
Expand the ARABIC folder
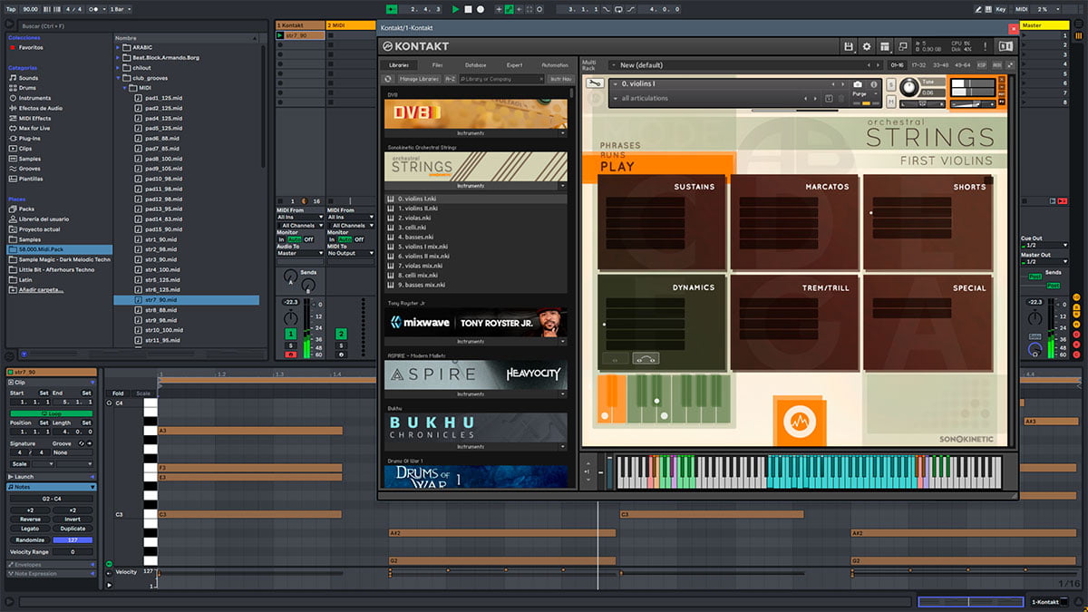(118, 47)
